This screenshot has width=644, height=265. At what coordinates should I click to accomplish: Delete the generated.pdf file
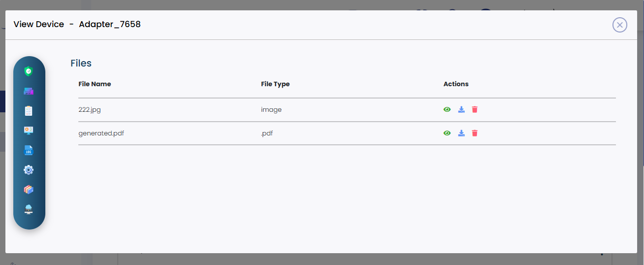[x=475, y=133]
